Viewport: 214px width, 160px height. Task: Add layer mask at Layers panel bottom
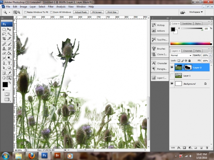184,148
